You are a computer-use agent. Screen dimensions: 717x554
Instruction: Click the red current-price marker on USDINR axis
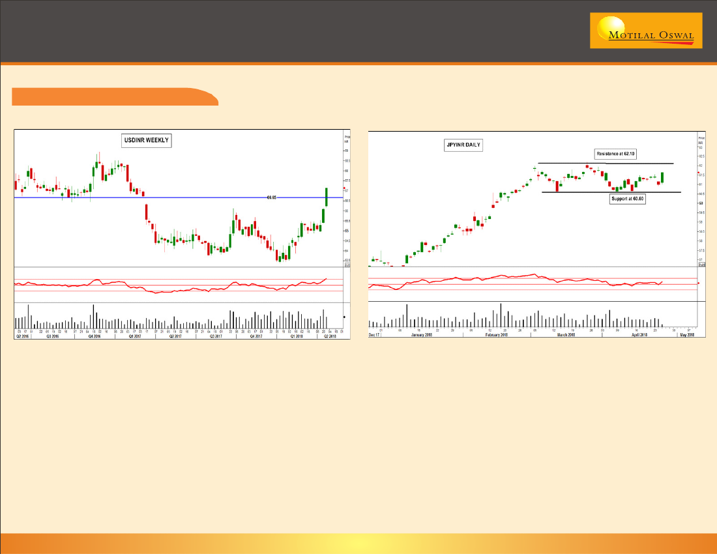click(344, 188)
